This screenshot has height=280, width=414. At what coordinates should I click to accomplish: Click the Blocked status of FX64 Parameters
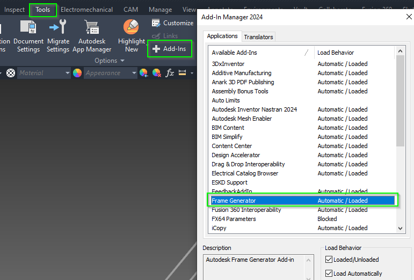[327, 219]
